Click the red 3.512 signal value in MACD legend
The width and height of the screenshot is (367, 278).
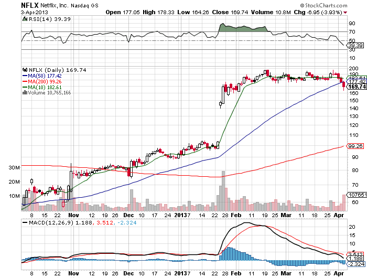pyautogui.click(x=105, y=223)
